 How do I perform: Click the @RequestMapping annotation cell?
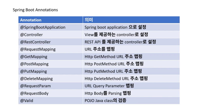(50, 49)
